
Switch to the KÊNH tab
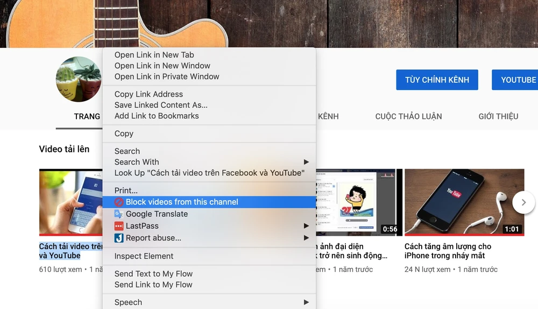point(328,116)
